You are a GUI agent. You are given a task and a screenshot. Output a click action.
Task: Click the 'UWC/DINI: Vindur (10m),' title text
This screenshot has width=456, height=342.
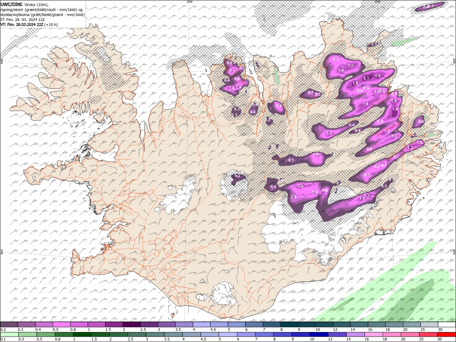(x=25, y=4)
